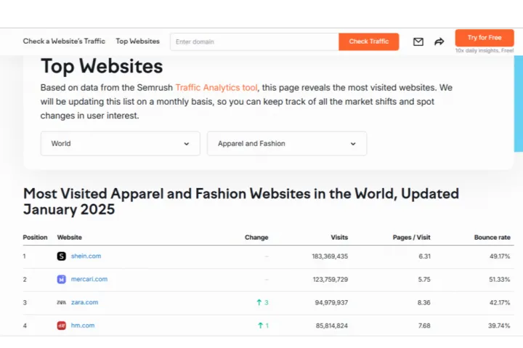Open the Traffic Analytics tool link
Screen dimensions: 523x348
[x=216, y=87]
